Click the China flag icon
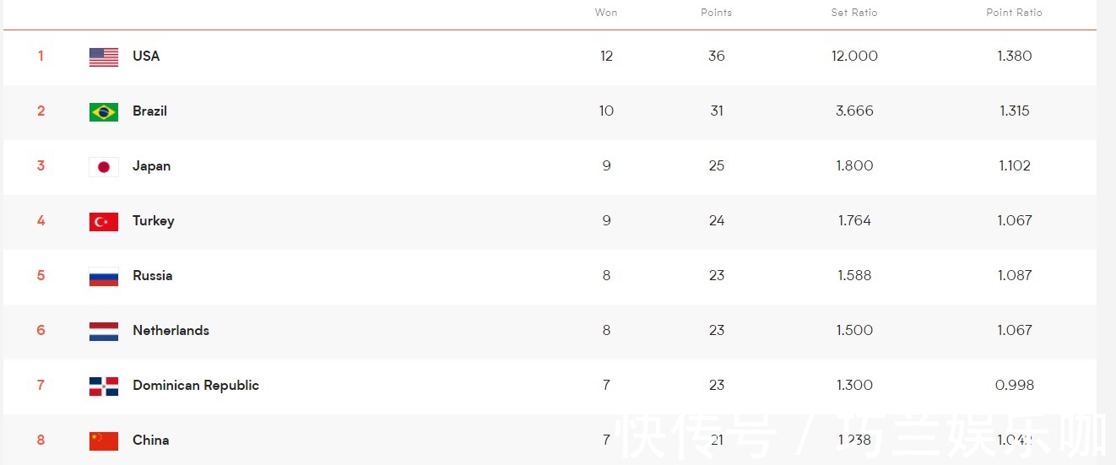 point(104,441)
